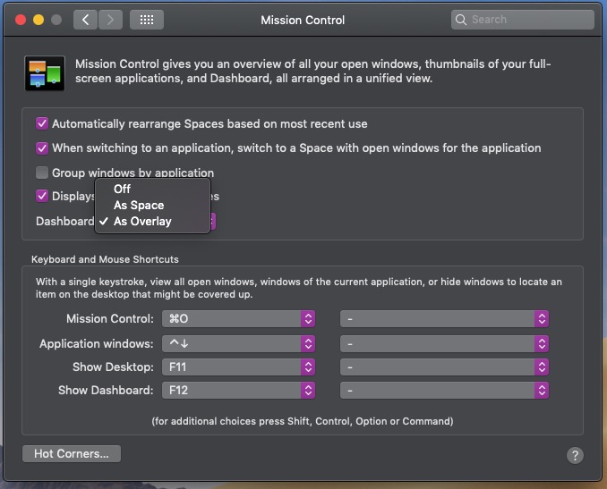607x489 pixels.
Task: Open Mission Control keyboard shortcut dropdown ⌘O
Action: click(238, 319)
